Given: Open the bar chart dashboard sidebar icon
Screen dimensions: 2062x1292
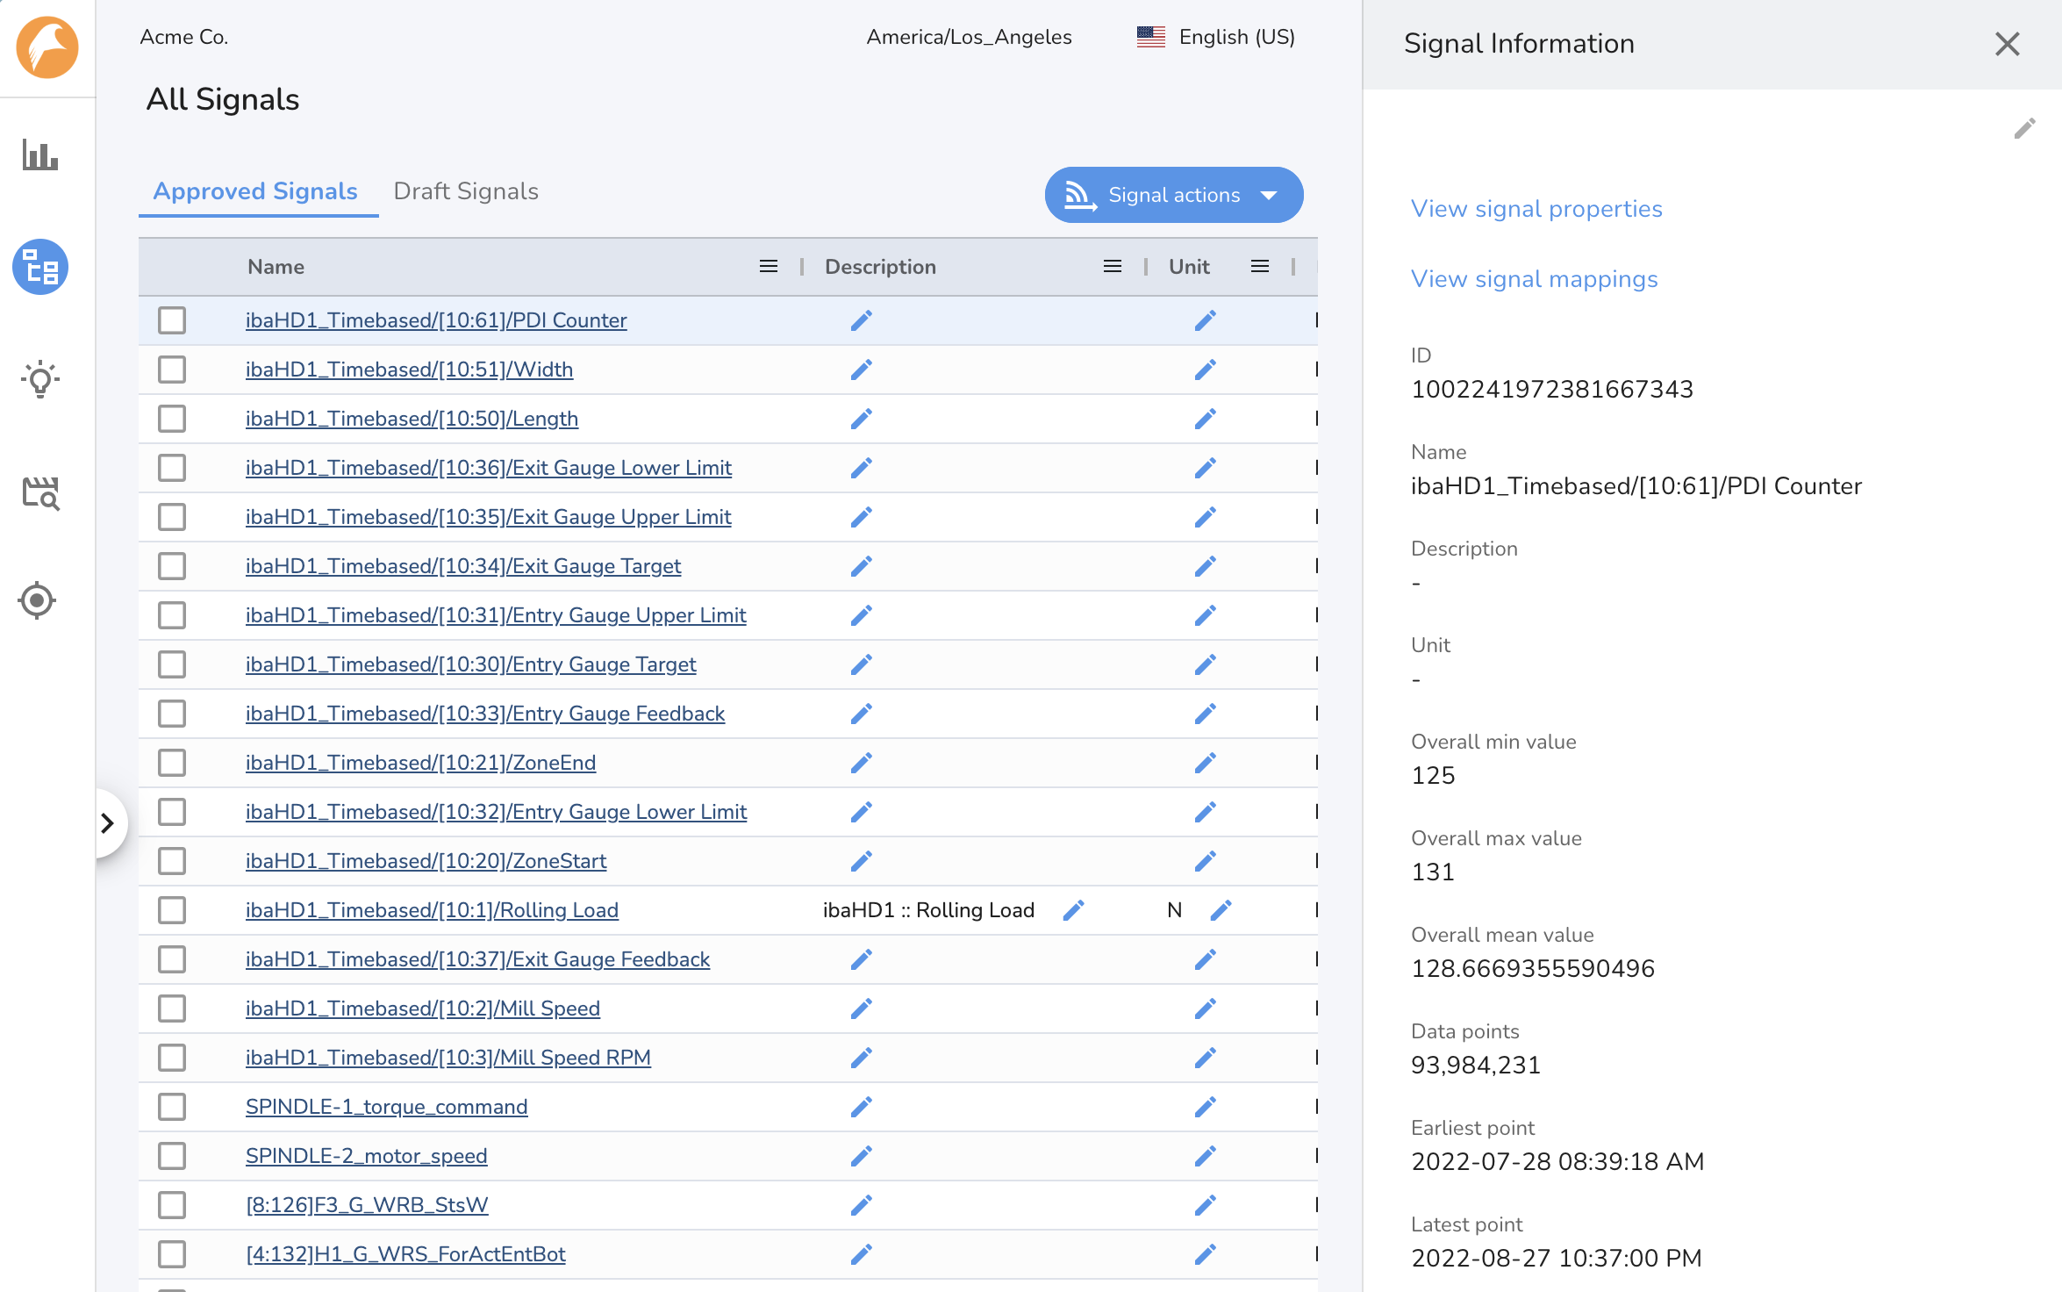Looking at the screenshot, I should point(40,155).
